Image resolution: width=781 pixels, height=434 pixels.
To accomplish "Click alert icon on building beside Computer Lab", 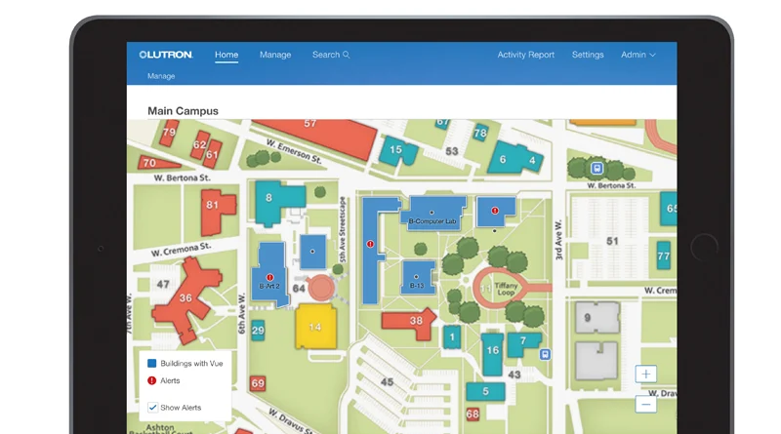I will click(495, 211).
